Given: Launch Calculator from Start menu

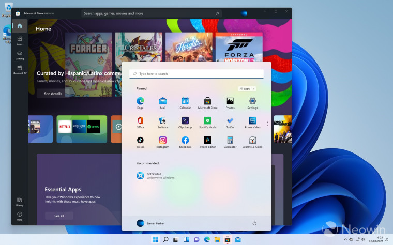Looking at the screenshot, I should (230, 142).
